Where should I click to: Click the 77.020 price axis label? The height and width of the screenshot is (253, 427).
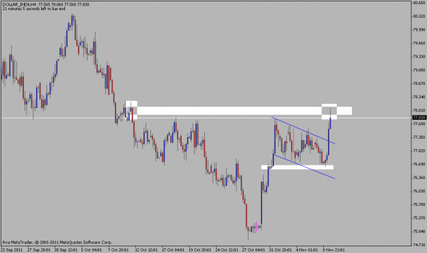coord(419,150)
